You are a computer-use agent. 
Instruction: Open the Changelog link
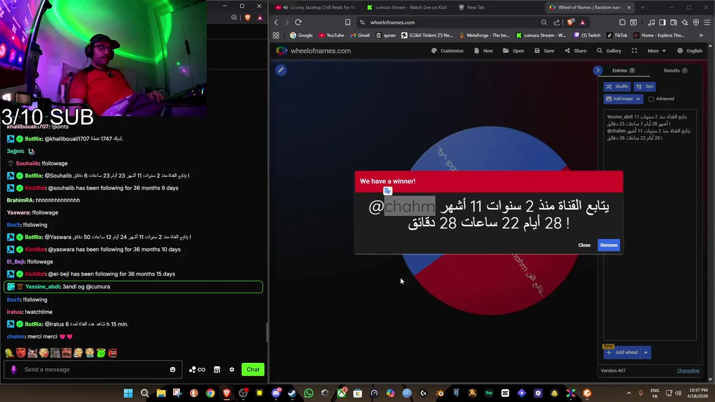[688, 371]
